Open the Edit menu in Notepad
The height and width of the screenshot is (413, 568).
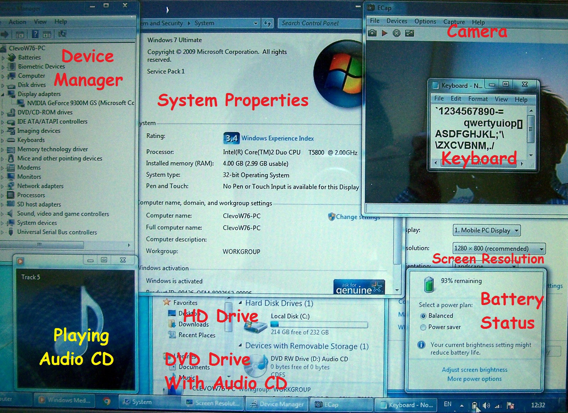tap(456, 98)
